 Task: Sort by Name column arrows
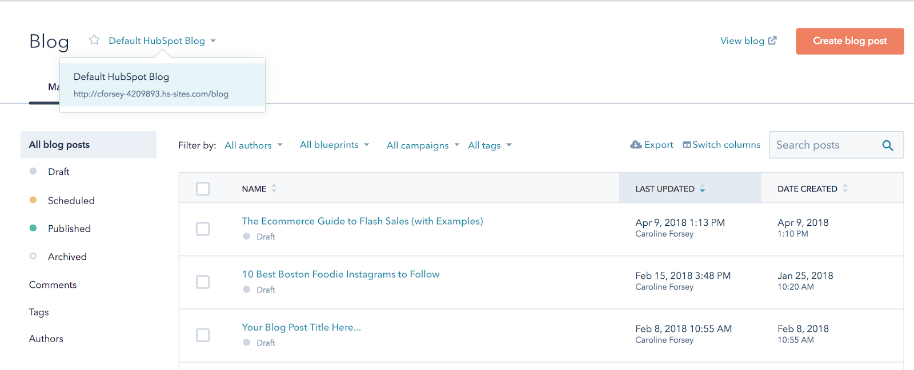[274, 189]
